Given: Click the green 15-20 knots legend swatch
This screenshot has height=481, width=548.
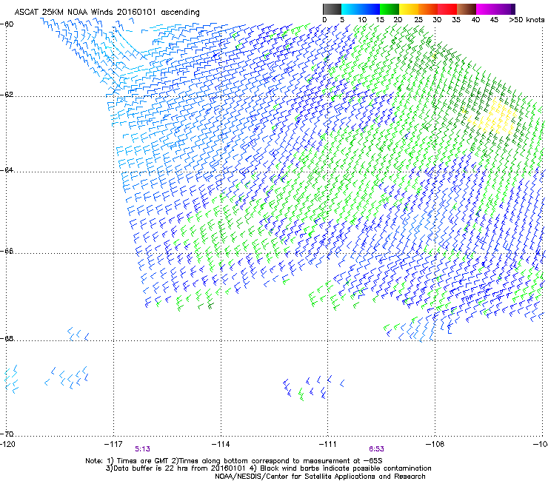Looking at the screenshot, I should 390,9.
